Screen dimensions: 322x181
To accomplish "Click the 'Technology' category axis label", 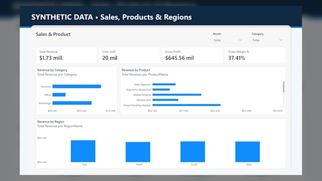I will click(x=45, y=103).
